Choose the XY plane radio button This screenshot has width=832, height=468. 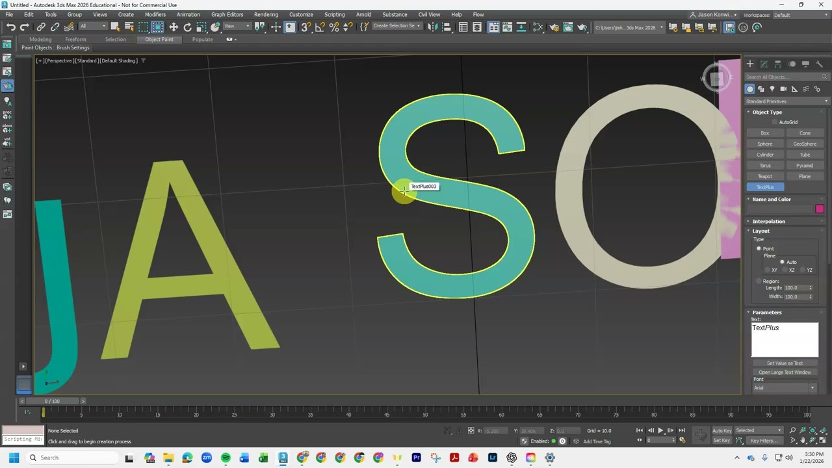coord(767,270)
